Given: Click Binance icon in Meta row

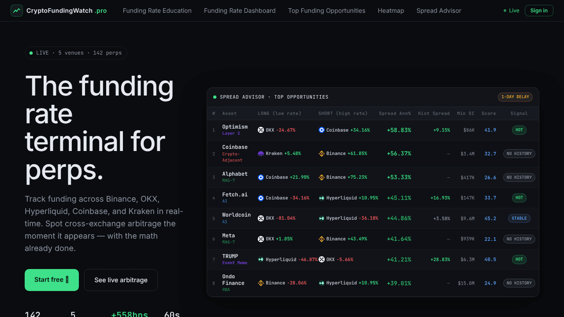Looking at the screenshot, I should pyautogui.click(x=322, y=239).
